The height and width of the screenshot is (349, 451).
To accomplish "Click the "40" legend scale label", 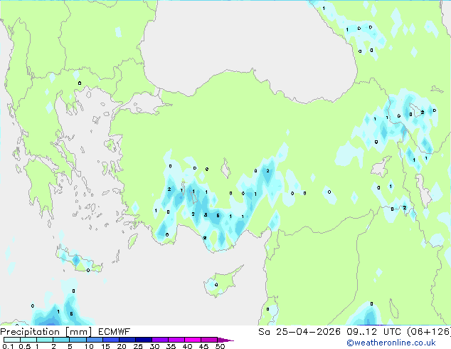I will [187, 346].
